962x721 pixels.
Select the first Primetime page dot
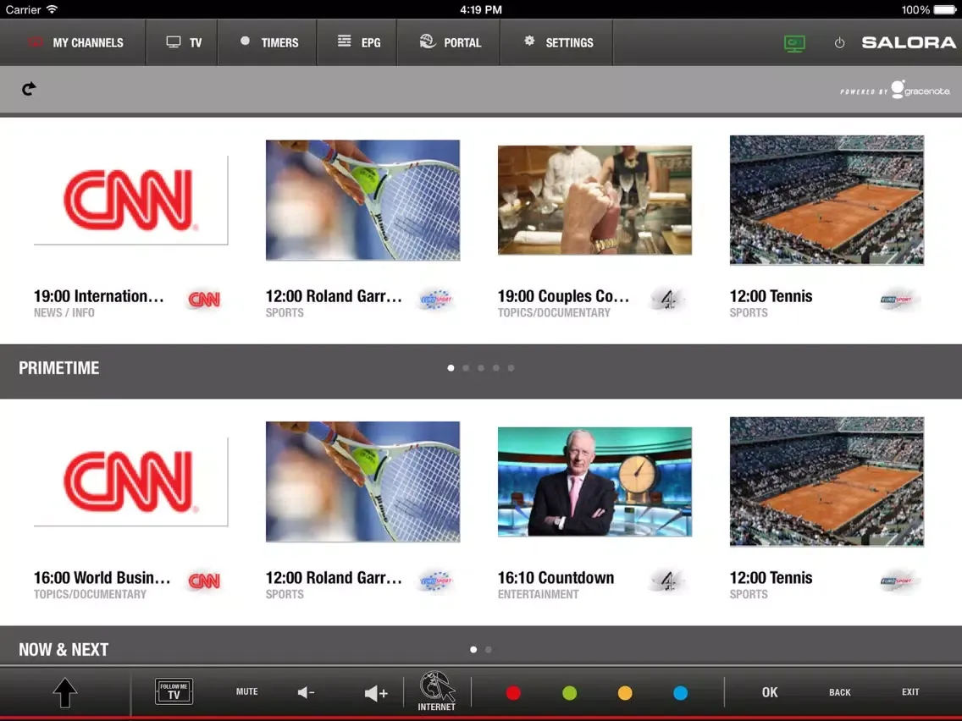click(x=451, y=368)
